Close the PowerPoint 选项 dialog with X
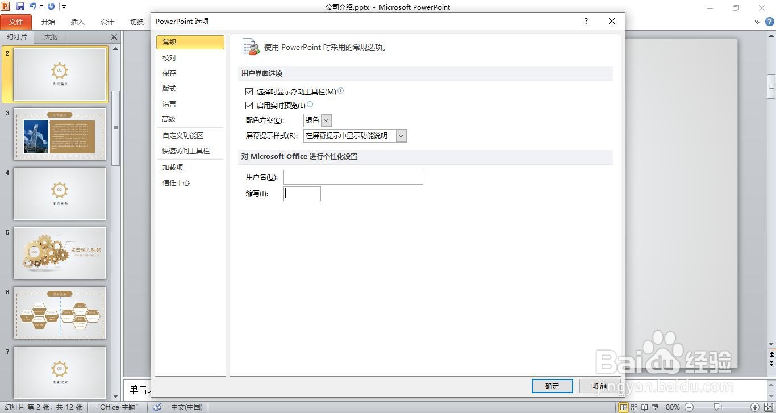 pyautogui.click(x=612, y=21)
